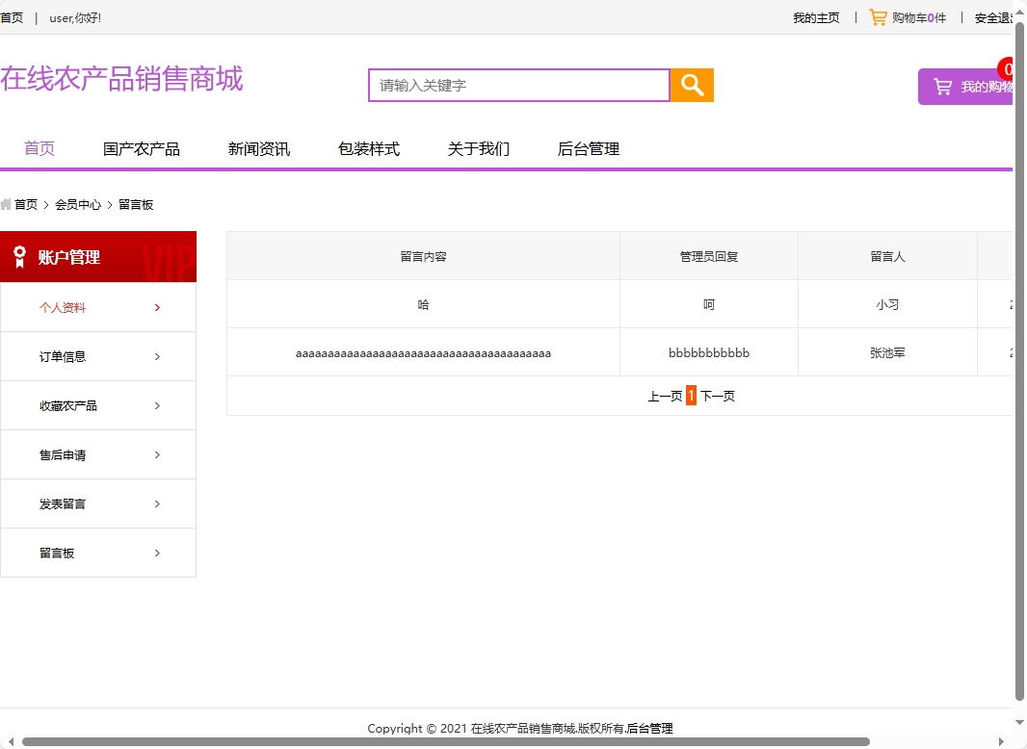
Task: Visit 我的主页 in the top bar
Action: (815, 16)
